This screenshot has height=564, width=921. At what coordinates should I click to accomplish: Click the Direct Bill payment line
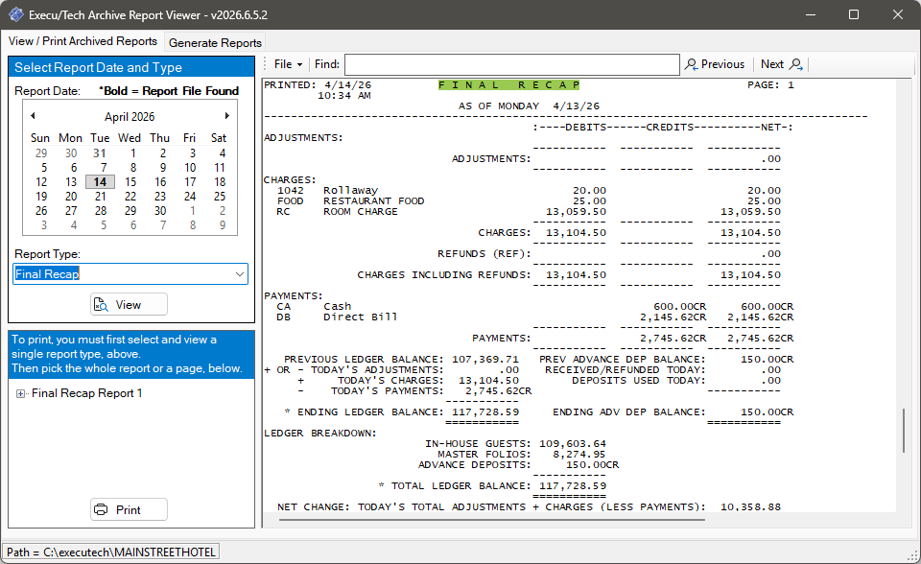pyautogui.click(x=535, y=317)
